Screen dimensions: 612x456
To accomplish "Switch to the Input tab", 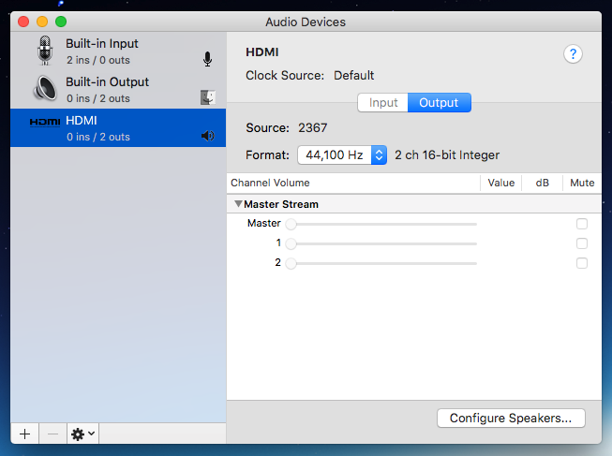I will tap(383, 103).
